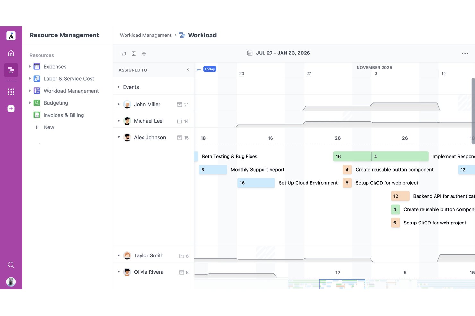Select the Workload gantt icon in purple sidebar
This screenshot has width=475, height=316.
[11, 70]
